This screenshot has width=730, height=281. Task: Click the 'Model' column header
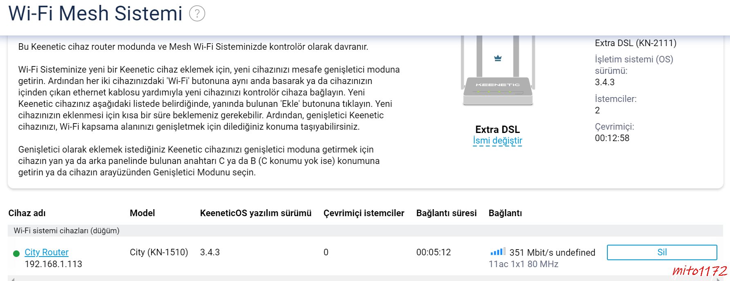click(x=142, y=213)
